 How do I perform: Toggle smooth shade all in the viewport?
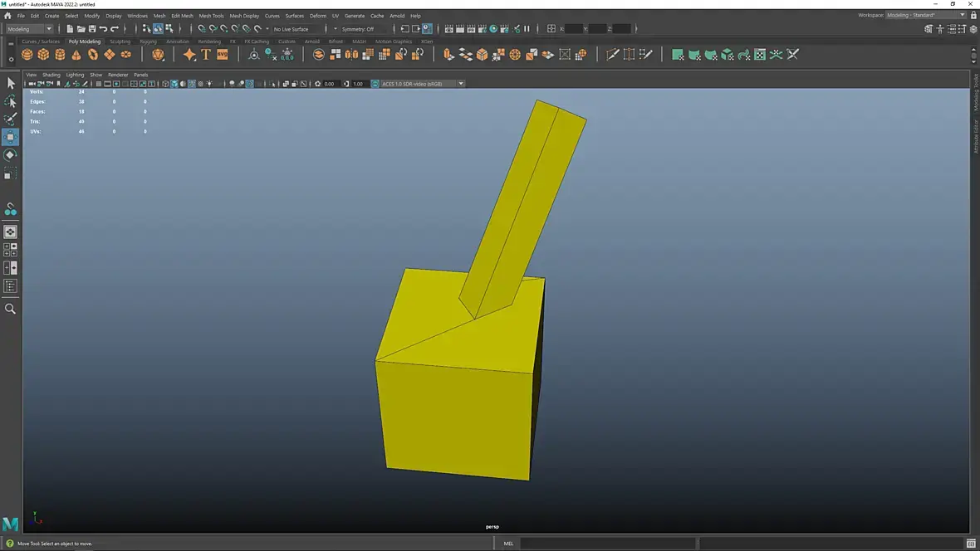tap(174, 84)
